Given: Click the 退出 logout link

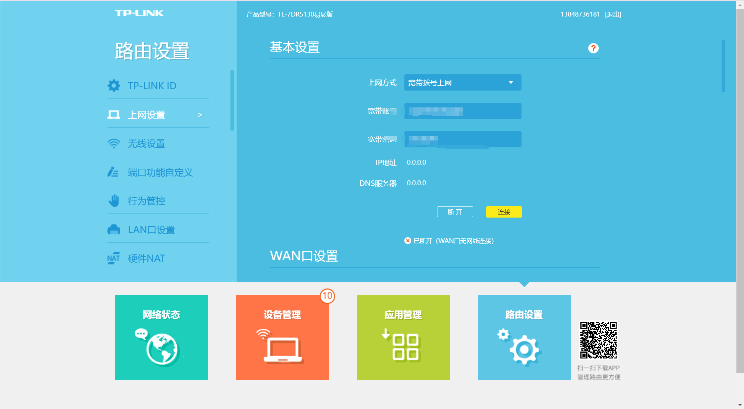Looking at the screenshot, I should pos(613,14).
